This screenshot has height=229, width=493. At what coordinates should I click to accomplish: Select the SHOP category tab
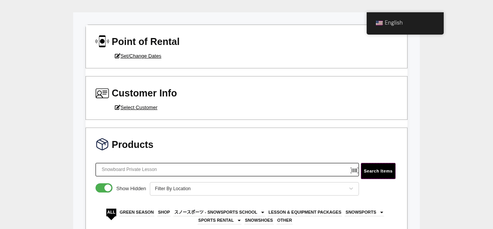[164, 212]
